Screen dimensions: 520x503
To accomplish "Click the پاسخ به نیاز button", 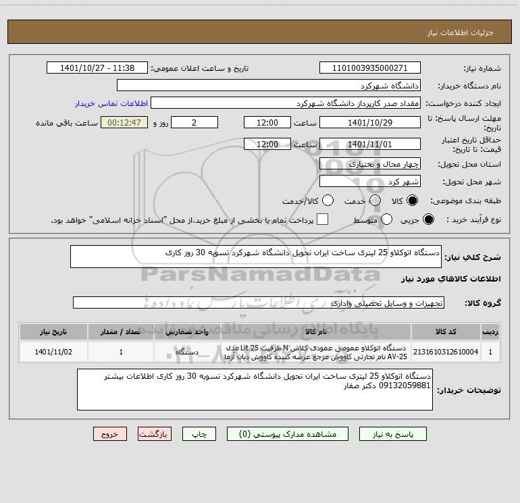I will [x=393, y=434].
